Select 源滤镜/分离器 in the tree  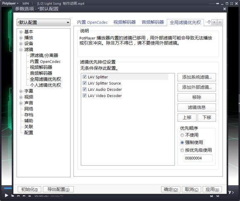click(44, 56)
